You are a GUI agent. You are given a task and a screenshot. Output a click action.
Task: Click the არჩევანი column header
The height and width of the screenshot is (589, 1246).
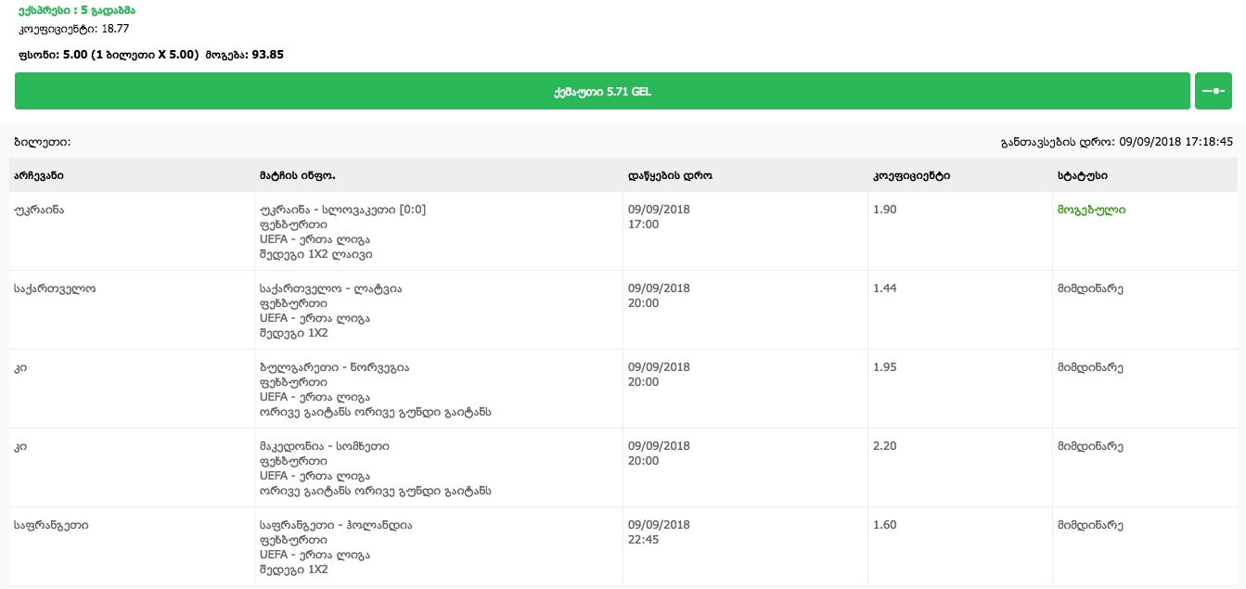(x=39, y=175)
